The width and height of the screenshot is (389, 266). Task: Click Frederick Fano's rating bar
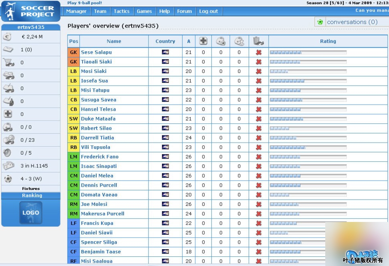[308, 157]
